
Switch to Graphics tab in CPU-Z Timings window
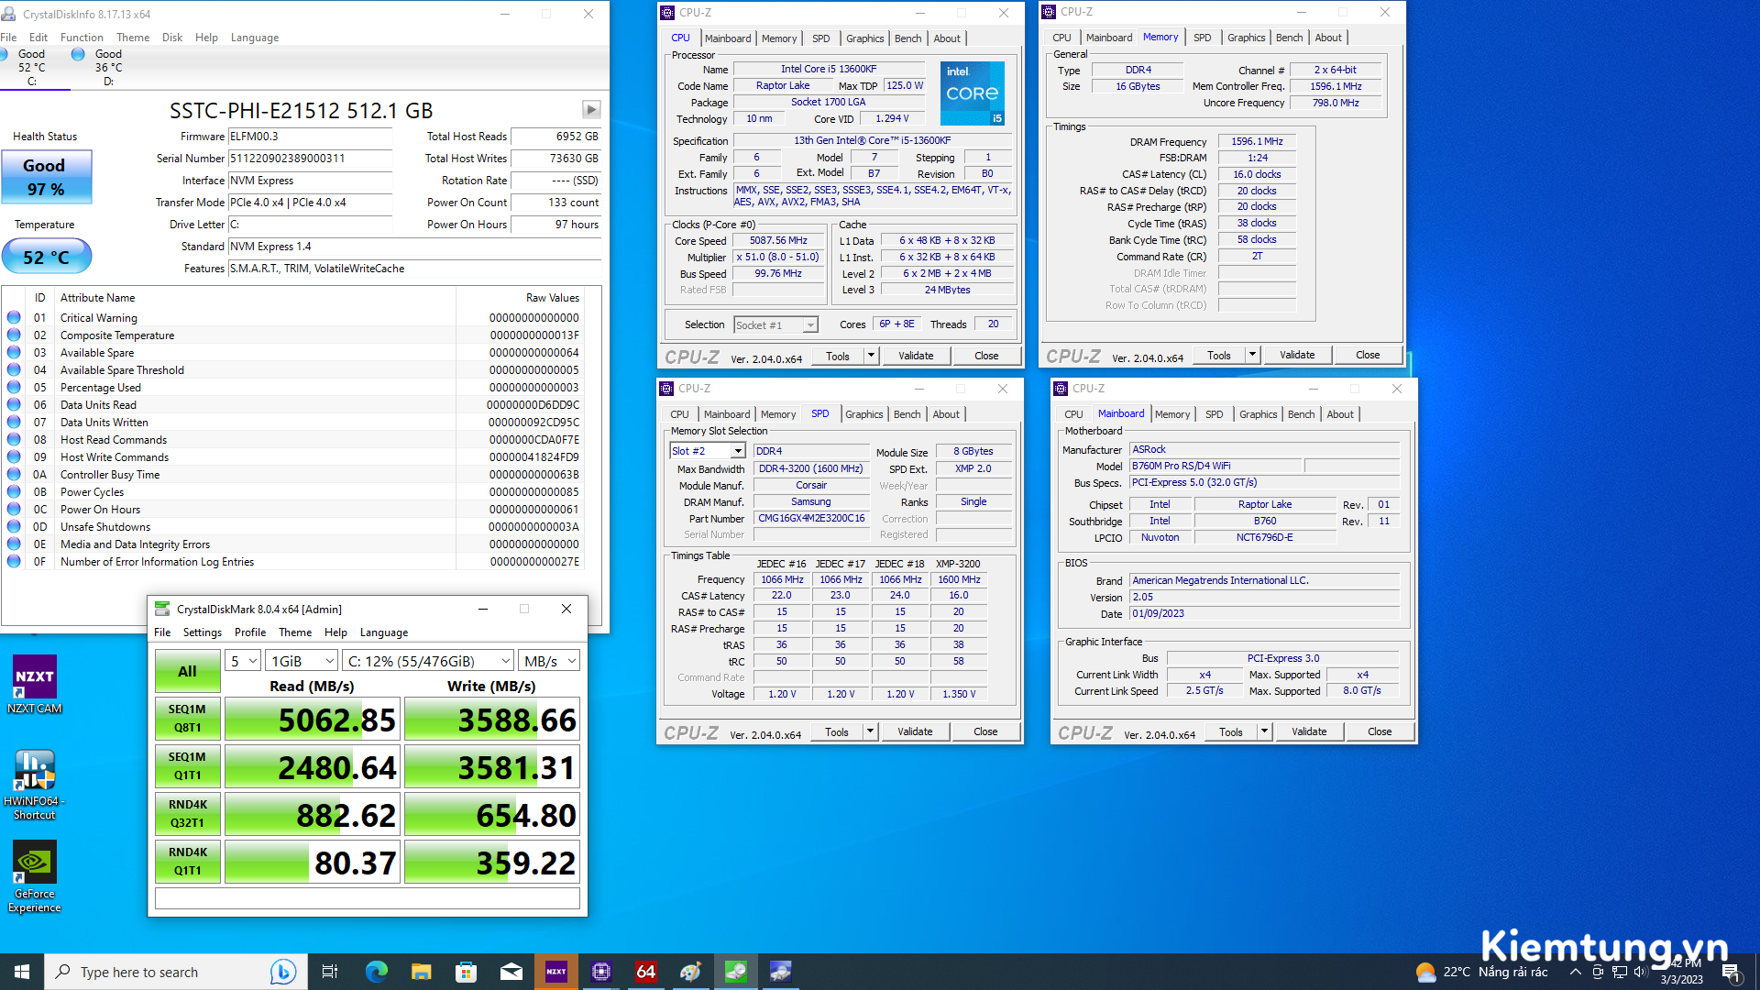pos(1247,38)
